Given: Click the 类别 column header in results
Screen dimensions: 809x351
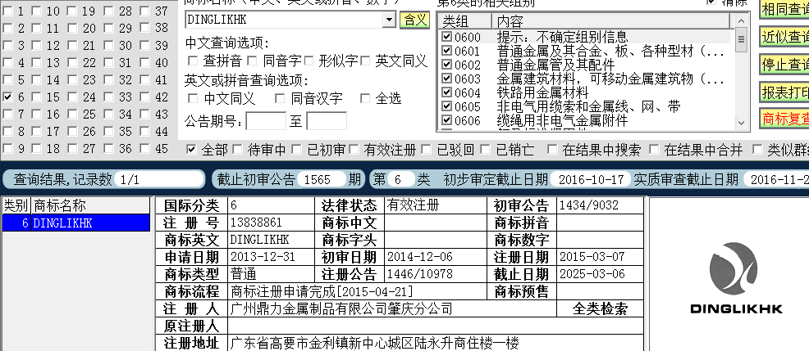Looking at the screenshot, I should 16,205.
